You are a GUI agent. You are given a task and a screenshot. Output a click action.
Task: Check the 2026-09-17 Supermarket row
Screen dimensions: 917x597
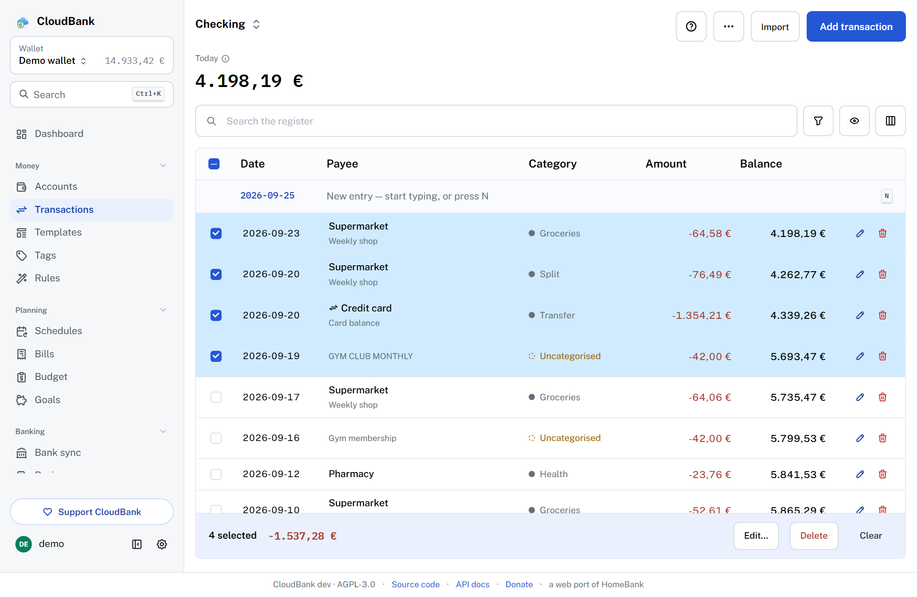click(x=216, y=397)
